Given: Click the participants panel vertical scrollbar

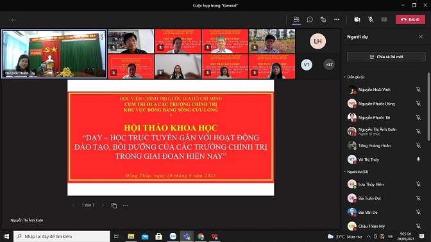Looking at the screenshot, I should coord(428,107).
